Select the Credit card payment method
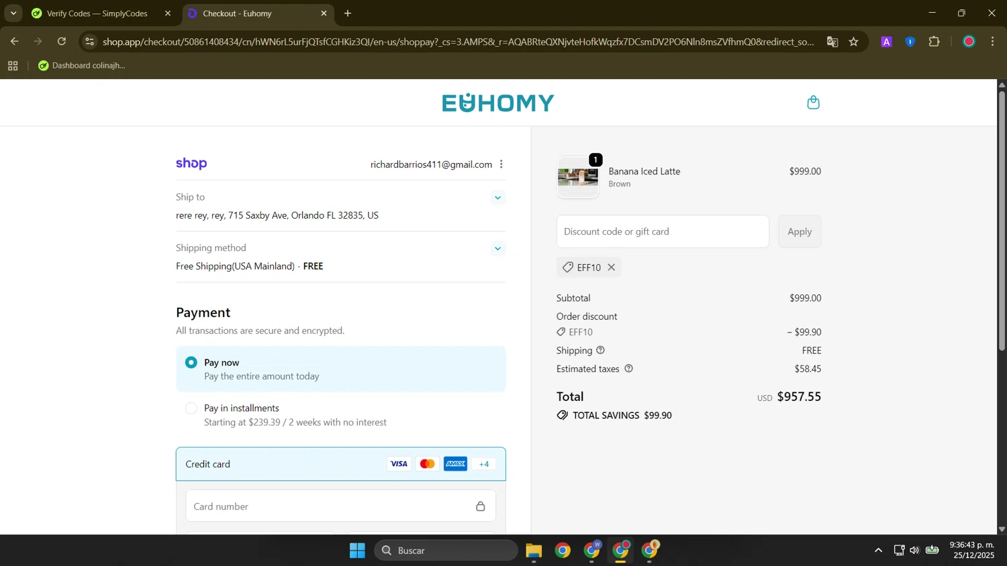Image resolution: width=1007 pixels, height=566 pixels. [x=340, y=464]
